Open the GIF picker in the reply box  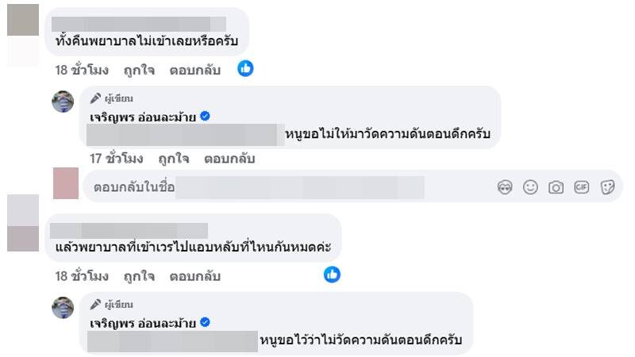click(x=582, y=187)
